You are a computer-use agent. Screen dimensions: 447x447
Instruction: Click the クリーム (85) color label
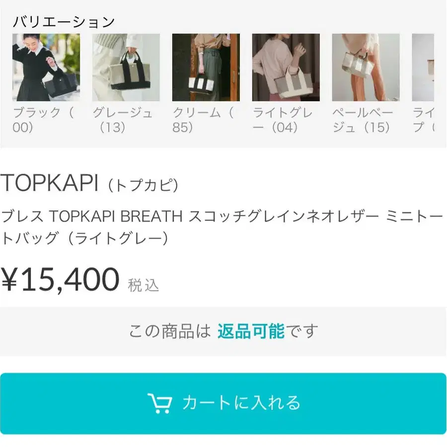click(203, 120)
